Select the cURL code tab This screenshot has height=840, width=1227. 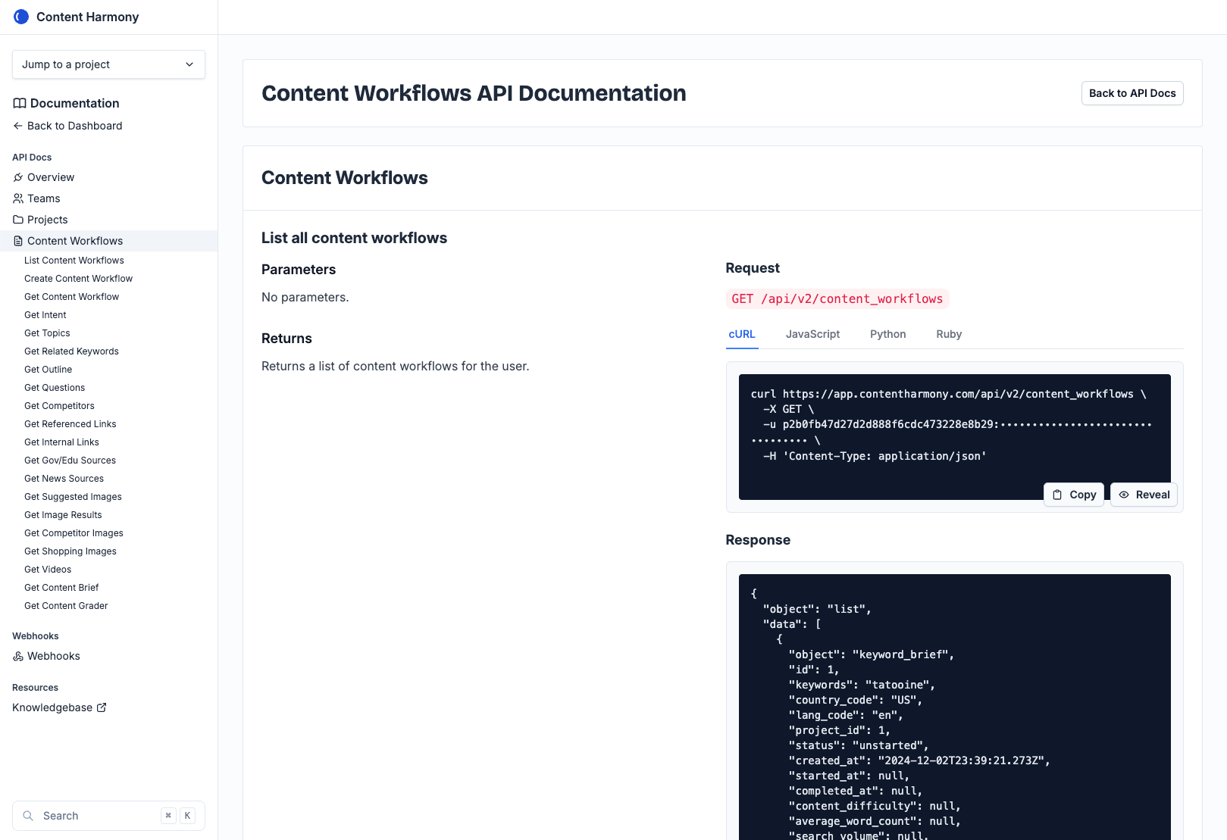tap(741, 334)
